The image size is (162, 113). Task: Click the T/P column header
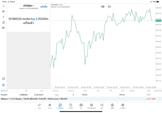pos(111,91)
